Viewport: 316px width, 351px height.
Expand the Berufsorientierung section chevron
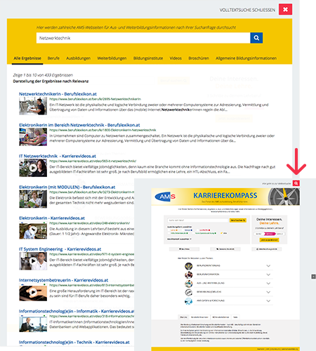(268, 266)
